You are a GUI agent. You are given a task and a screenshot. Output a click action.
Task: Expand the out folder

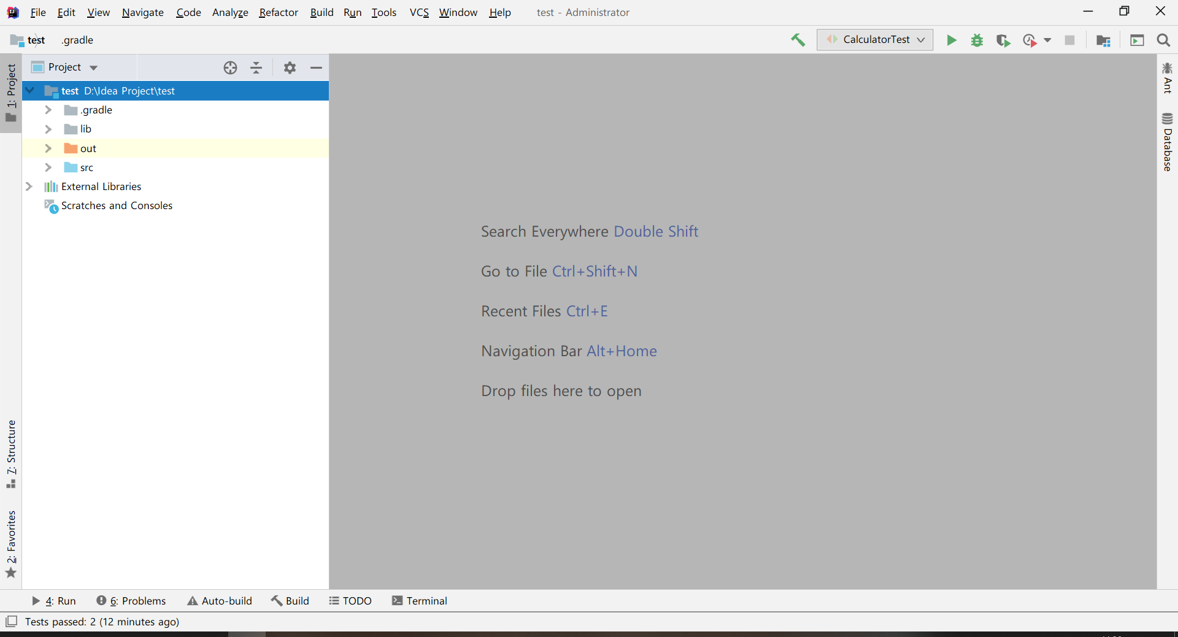tap(48, 148)
